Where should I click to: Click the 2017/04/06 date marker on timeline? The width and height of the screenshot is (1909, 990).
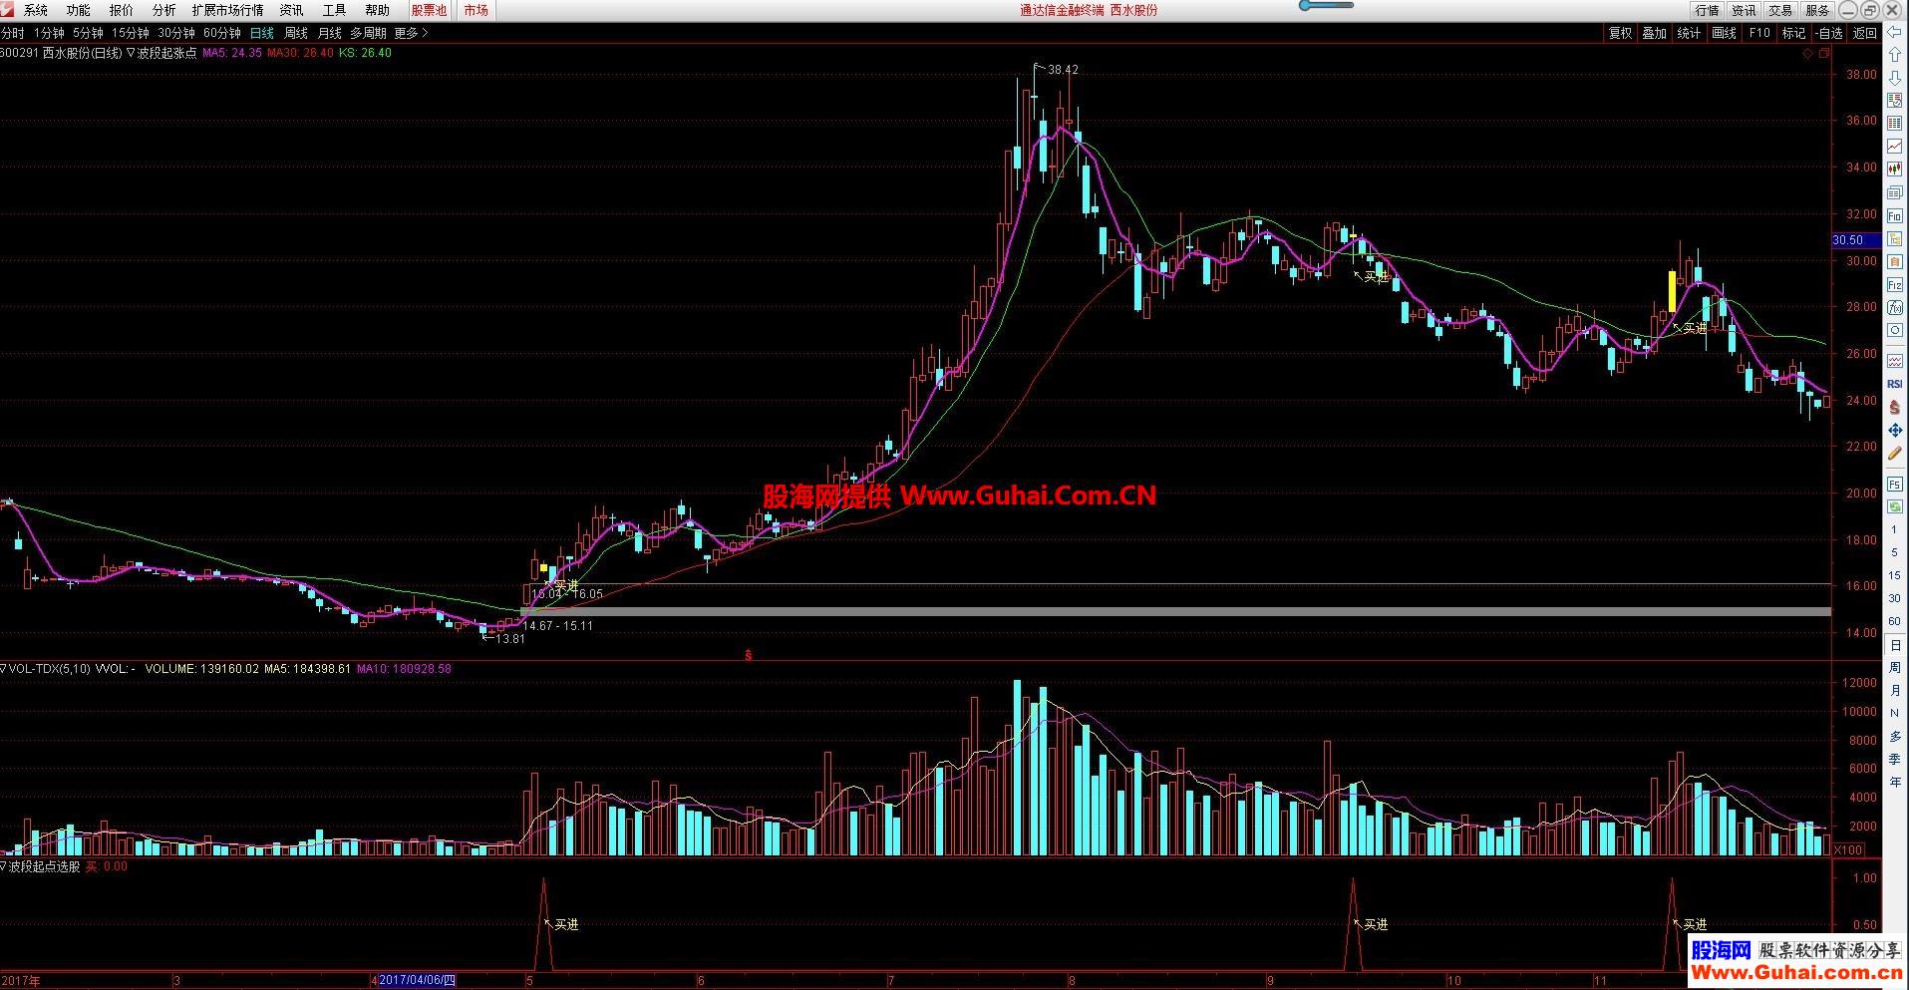tap(417, 981)
